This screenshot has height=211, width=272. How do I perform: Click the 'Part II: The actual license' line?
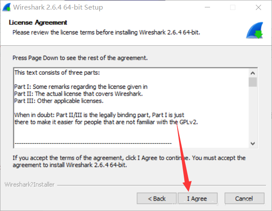coord(79,94)
